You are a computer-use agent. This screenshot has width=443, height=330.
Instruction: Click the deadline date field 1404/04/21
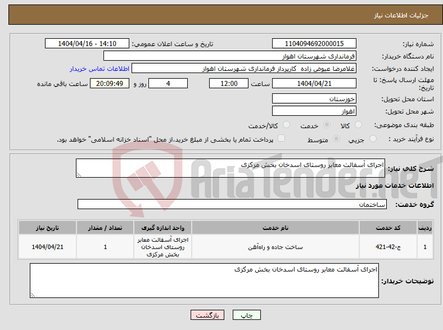coord(314,83)
